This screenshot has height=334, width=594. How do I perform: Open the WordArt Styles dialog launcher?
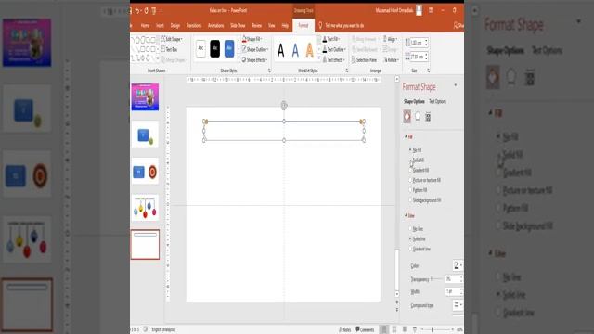click(346, 71)
